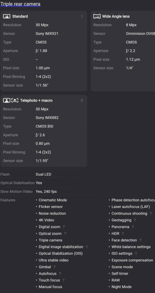Click the Standard camera icon
Screen dimensions: 155x293
click(x=7, y=16)
